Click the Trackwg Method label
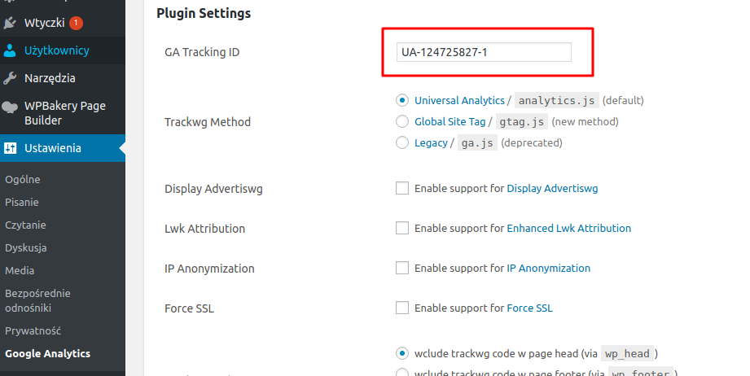 [208, 122]
